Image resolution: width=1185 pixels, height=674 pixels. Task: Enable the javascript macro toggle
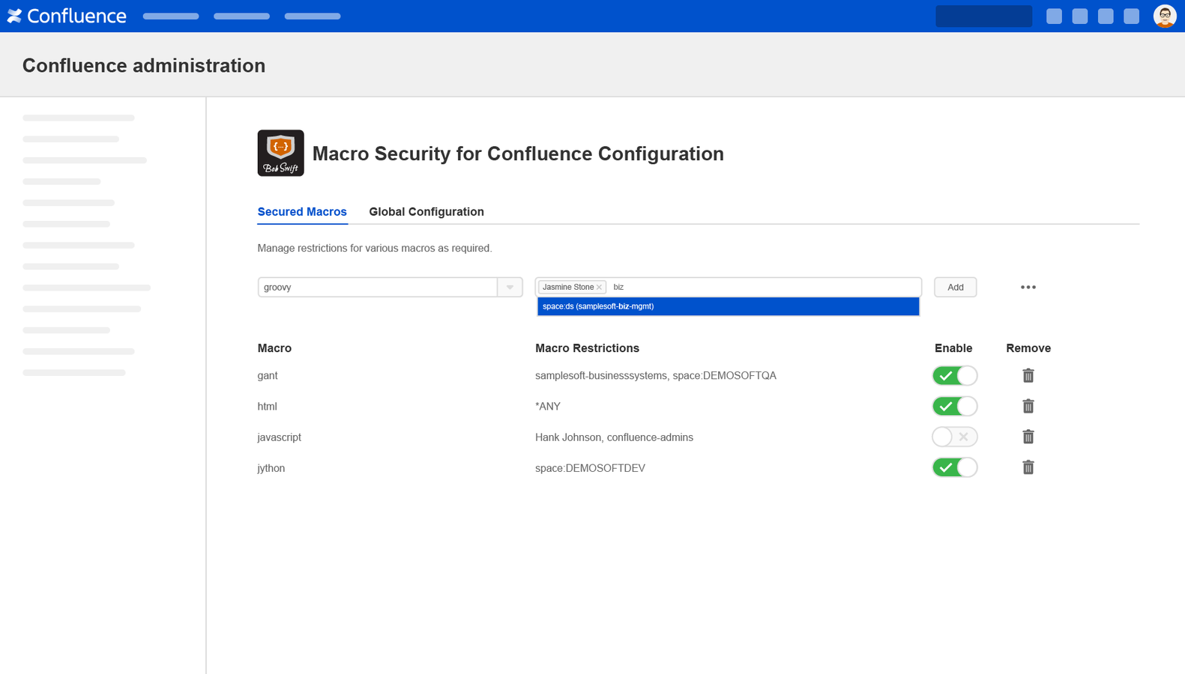pos(954,437)
